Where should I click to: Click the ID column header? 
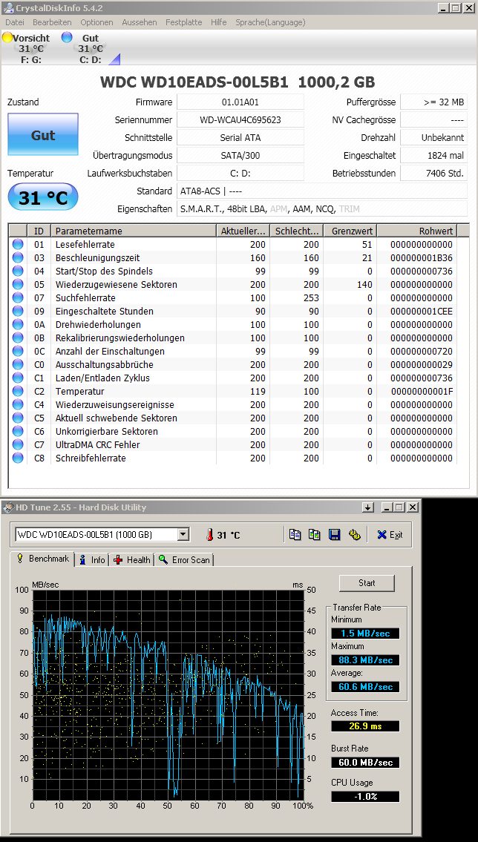coord(39,231)
